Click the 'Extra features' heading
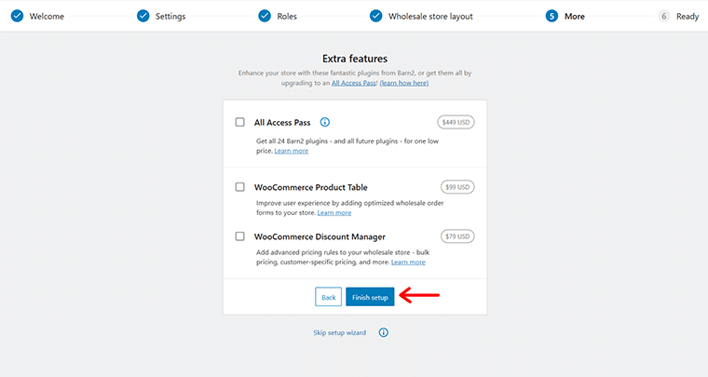708x377 pixels. pos(355,59)
